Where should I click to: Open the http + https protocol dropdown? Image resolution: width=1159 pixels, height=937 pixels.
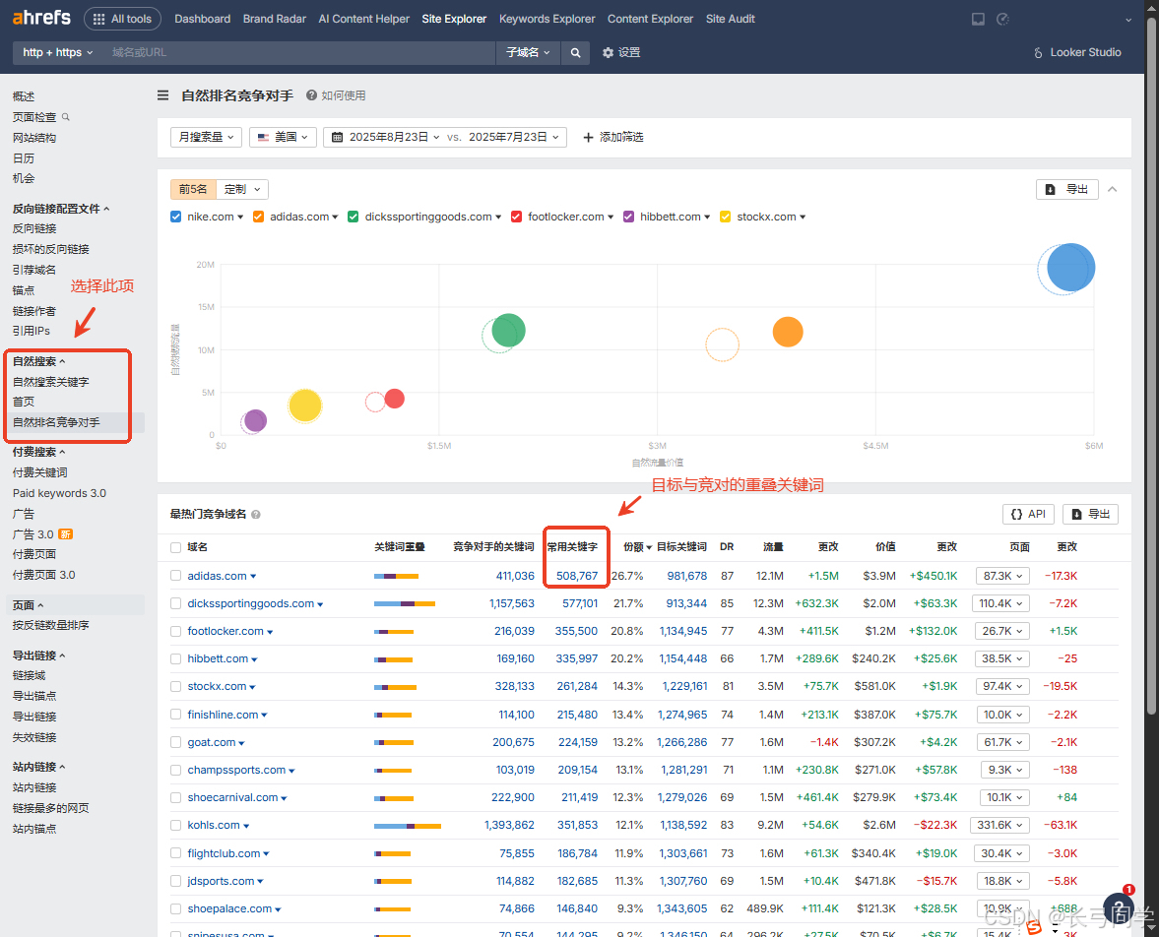[58, 52]
